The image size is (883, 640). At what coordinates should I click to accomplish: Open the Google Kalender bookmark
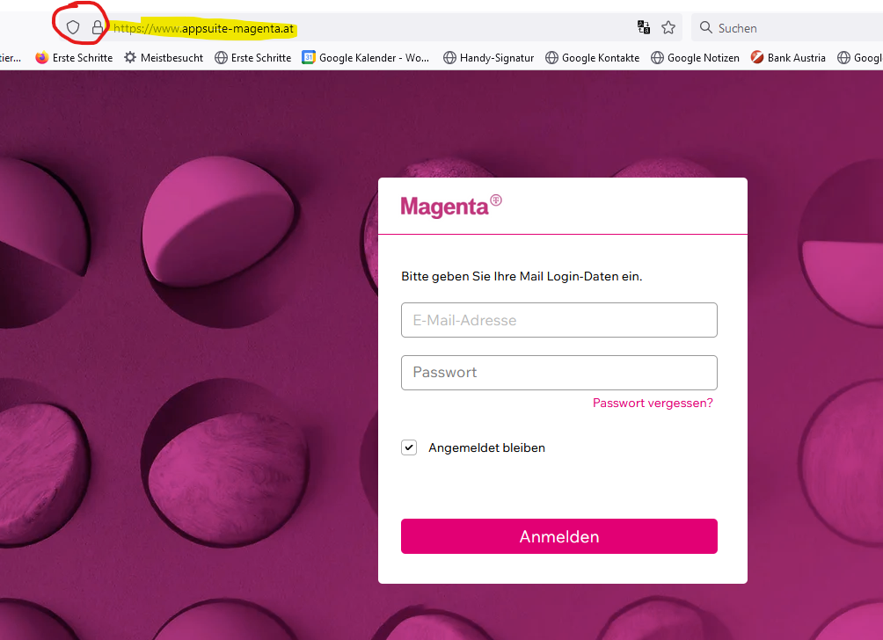coord(366,57)
